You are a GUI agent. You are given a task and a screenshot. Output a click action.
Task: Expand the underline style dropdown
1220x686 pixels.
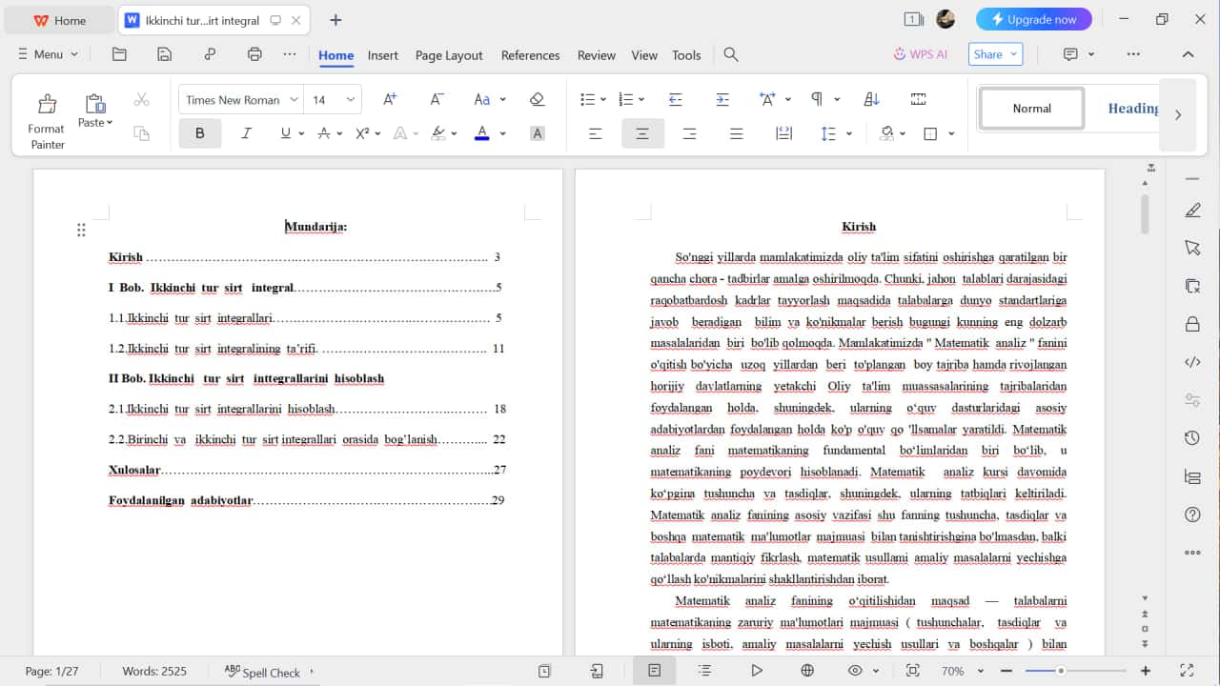(x=301, y=133)
